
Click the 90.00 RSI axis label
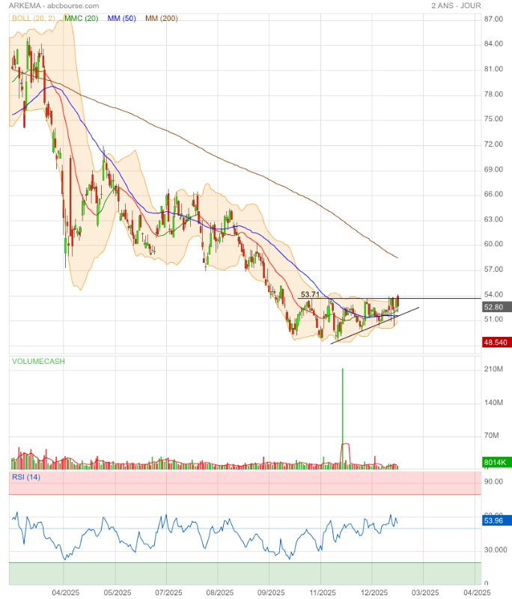coord(493,481)
